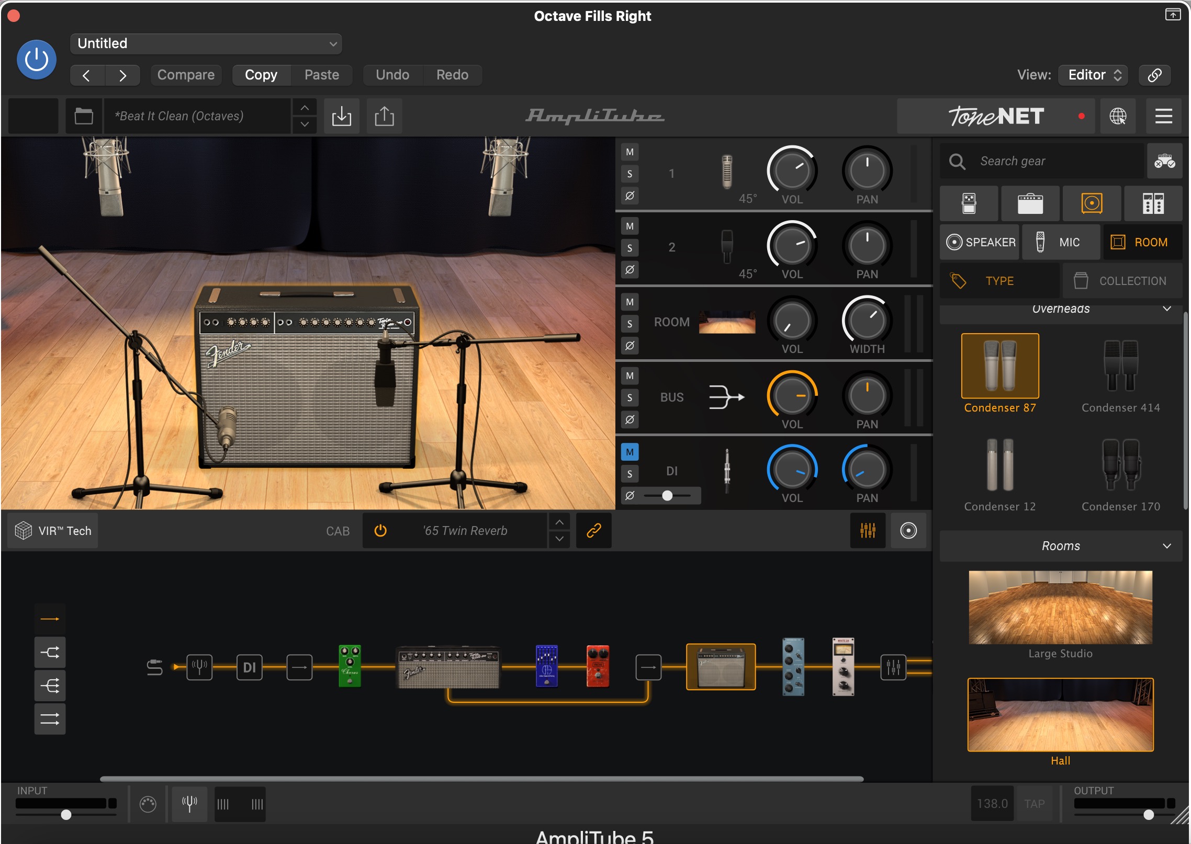Click the previous setting back arrow
1191x844 pixels.
tap(87, 75)
